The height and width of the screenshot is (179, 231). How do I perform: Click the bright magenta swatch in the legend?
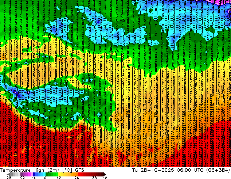[x=29, y=174]
